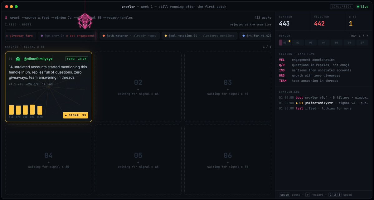Click the SIGNAL 93 badge
374x200 pixels.
click(x=75, y=115)
